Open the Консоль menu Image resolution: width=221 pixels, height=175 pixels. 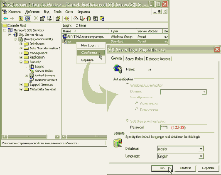(15, 12)
